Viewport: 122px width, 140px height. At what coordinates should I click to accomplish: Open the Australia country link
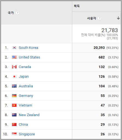(x=26, y=86)
